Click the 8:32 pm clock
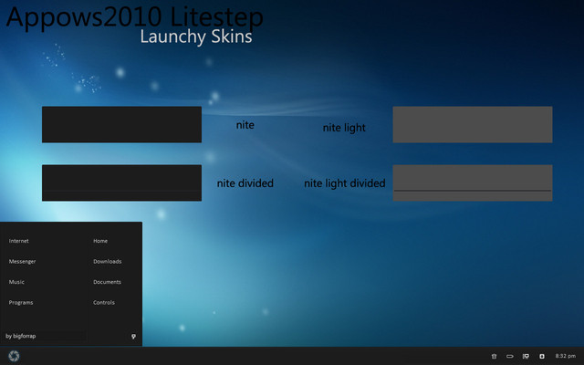Viewport: 584px width, 365px height. click(566, 356)
